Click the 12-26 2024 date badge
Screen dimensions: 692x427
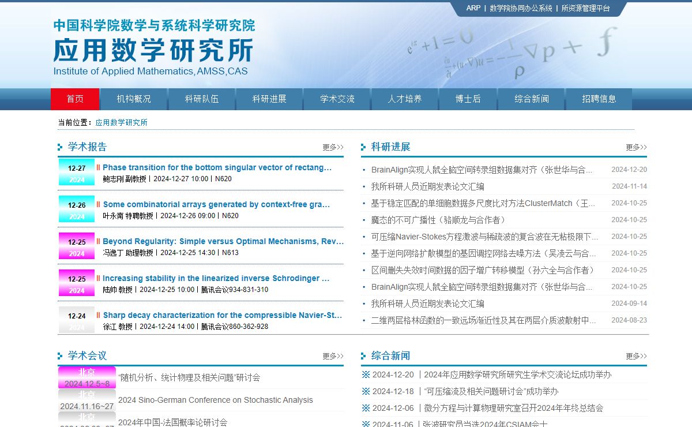[x=77, y=210]
